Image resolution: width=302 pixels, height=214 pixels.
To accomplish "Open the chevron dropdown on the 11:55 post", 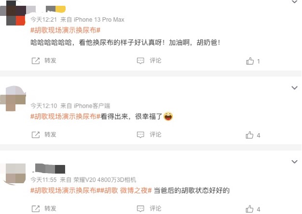I will [294, 162].
